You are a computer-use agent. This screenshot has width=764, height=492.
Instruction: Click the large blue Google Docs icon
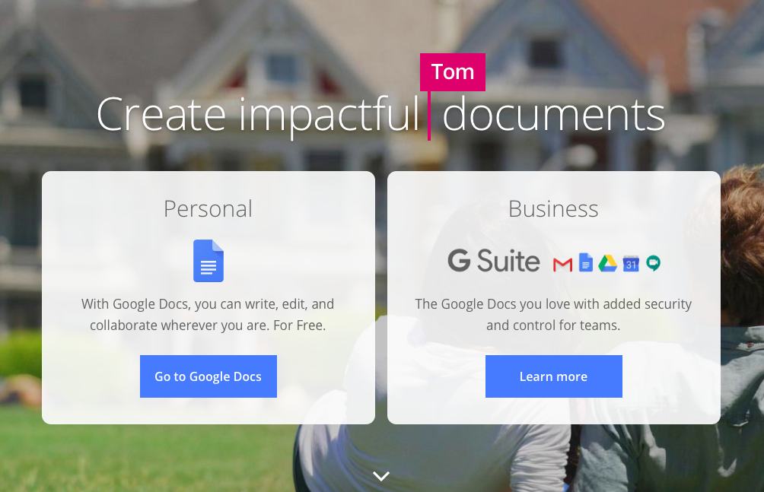(208, 261)
